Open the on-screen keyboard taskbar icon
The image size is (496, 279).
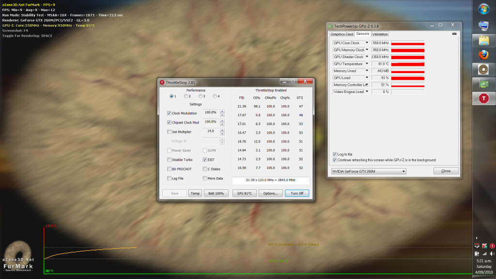[484, 25]
